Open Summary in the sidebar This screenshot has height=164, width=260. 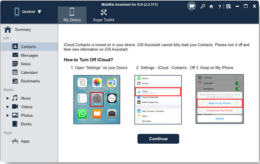click(x=23, y=30)
